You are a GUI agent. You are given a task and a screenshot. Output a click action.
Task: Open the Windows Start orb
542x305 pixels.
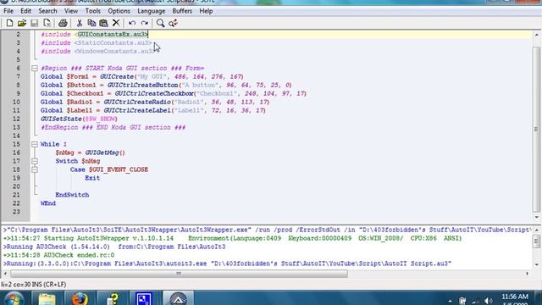coord(14,298)
